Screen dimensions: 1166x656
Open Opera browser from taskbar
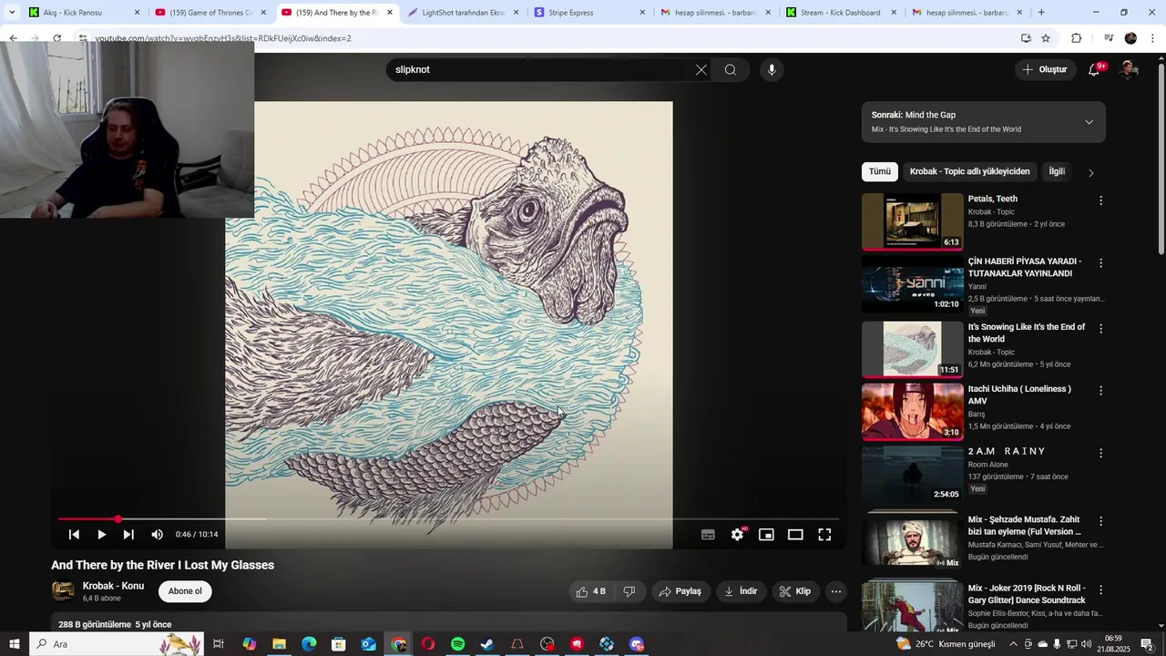coord(427,644)
